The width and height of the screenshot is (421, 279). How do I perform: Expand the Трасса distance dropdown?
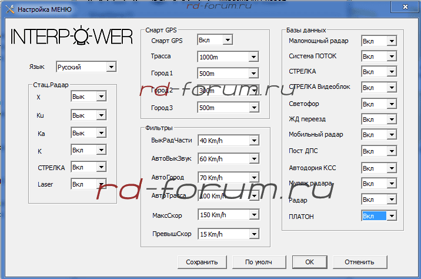253,57
